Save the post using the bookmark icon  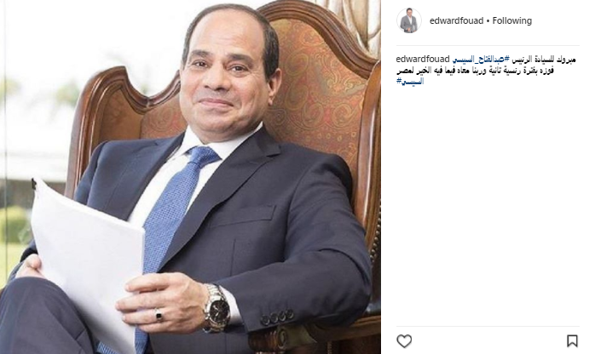(572, 340)
